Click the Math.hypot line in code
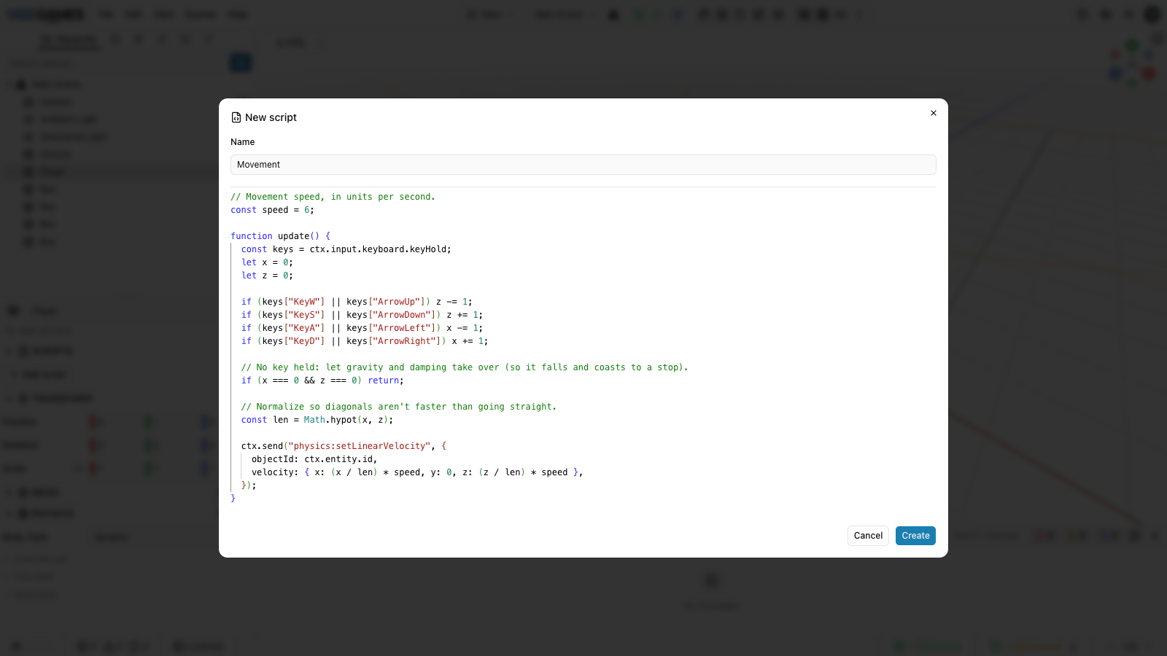The height and width of the screenshot is (656, 1167). click(317, 420)
